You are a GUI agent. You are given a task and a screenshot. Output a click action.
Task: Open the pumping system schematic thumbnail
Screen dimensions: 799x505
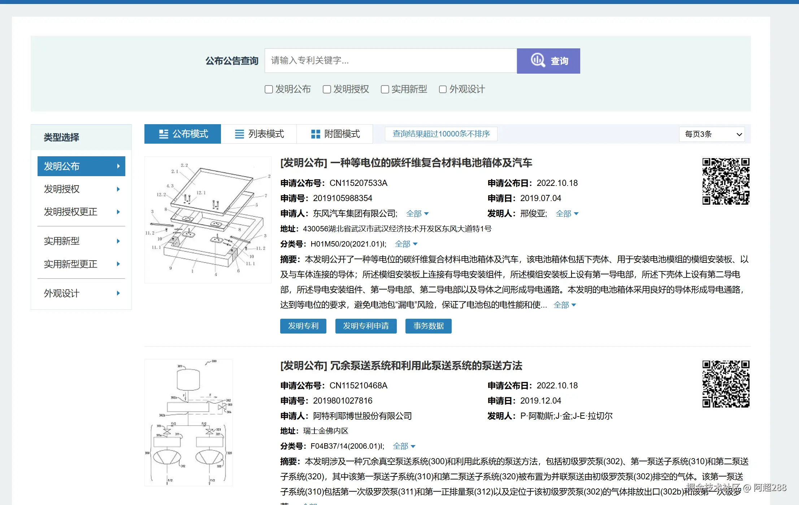coord(188,423)
